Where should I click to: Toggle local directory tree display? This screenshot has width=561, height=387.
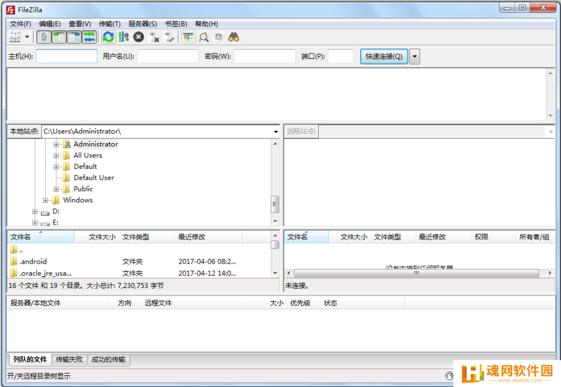click(59, 37)
